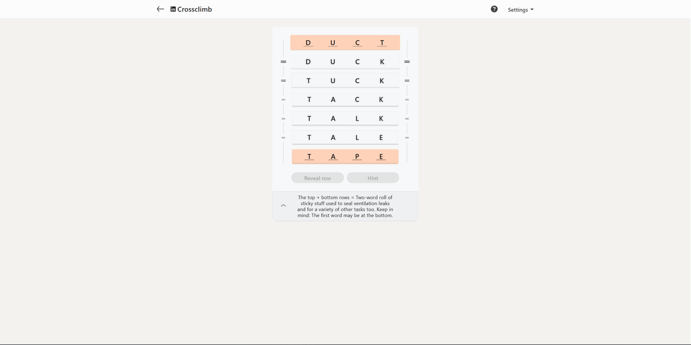This screenshot has height=345, width=691.
Task: Collapse the clue panel with chevron
Action: point(283,206)
